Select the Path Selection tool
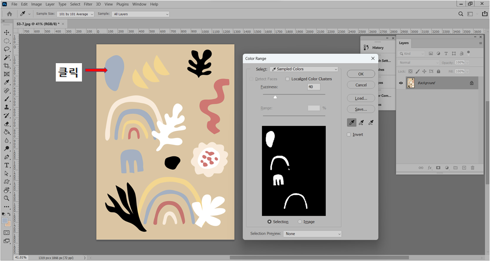The width and height of the screenshot is (490, 261). point(7,173)
